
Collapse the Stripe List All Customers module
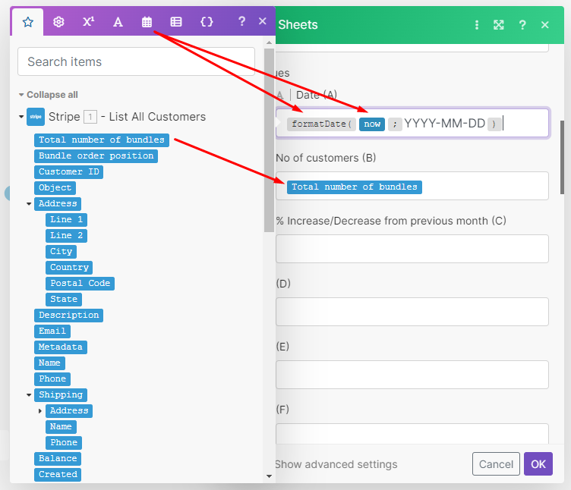pyautogui.click(x=21, y=117)
